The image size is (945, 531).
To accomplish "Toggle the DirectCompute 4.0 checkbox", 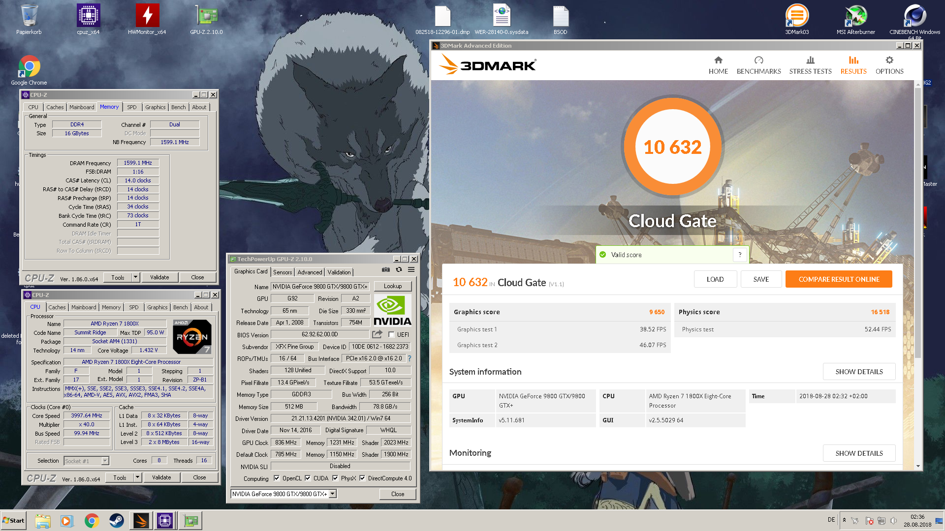I will (x=362, y=478).
